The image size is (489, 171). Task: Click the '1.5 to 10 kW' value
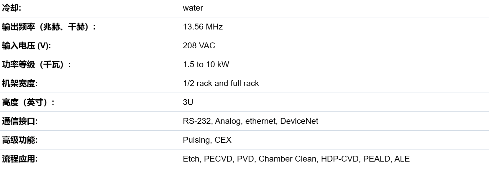point(206,65)
